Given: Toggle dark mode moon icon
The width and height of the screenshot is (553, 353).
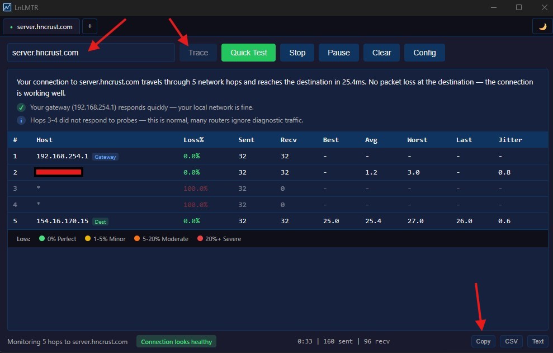Looking at the screenshot, I should click(x=542, y=26).
